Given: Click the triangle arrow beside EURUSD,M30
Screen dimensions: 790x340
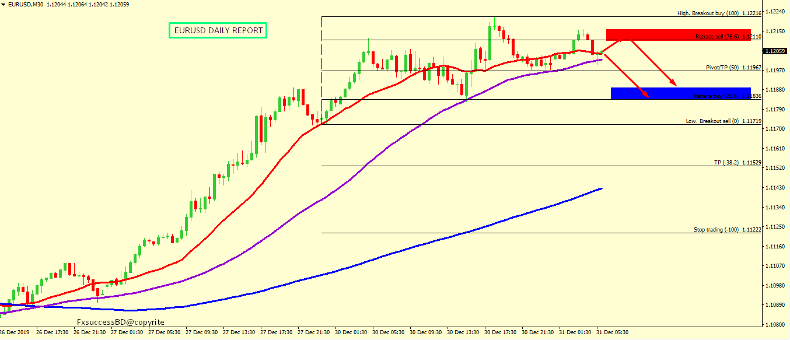Looking at the screenshot, I should [x=4, y=4].
